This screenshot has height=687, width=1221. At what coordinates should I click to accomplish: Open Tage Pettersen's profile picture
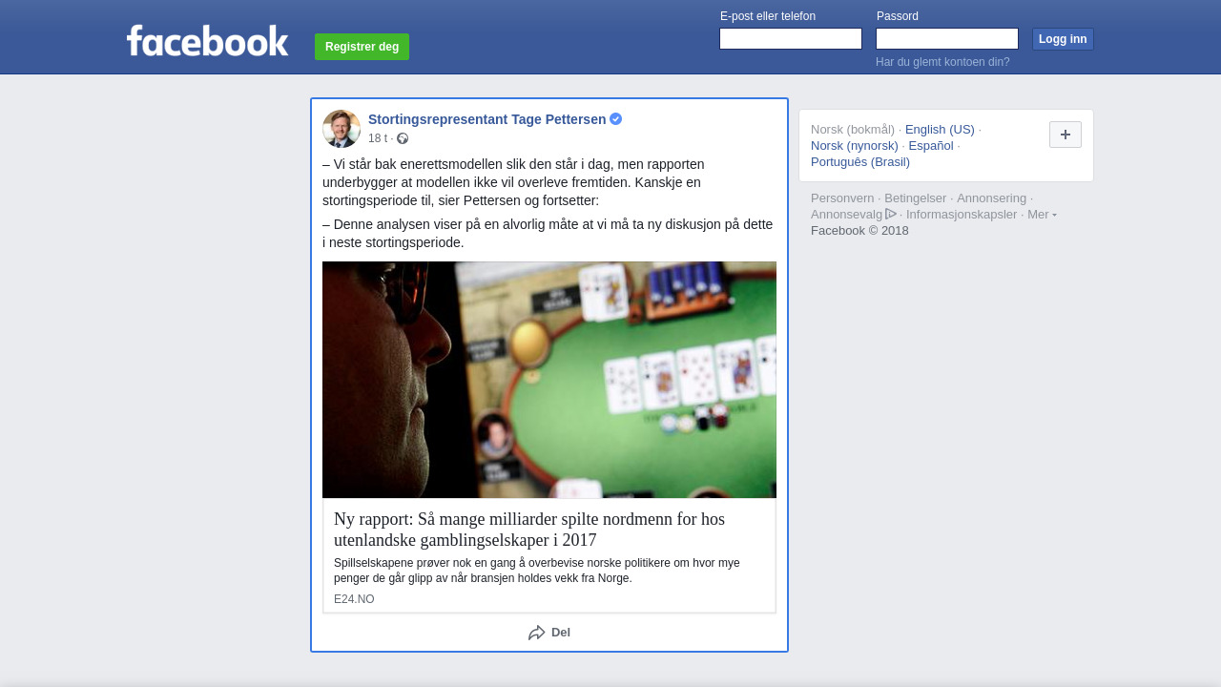pos(341,129)
